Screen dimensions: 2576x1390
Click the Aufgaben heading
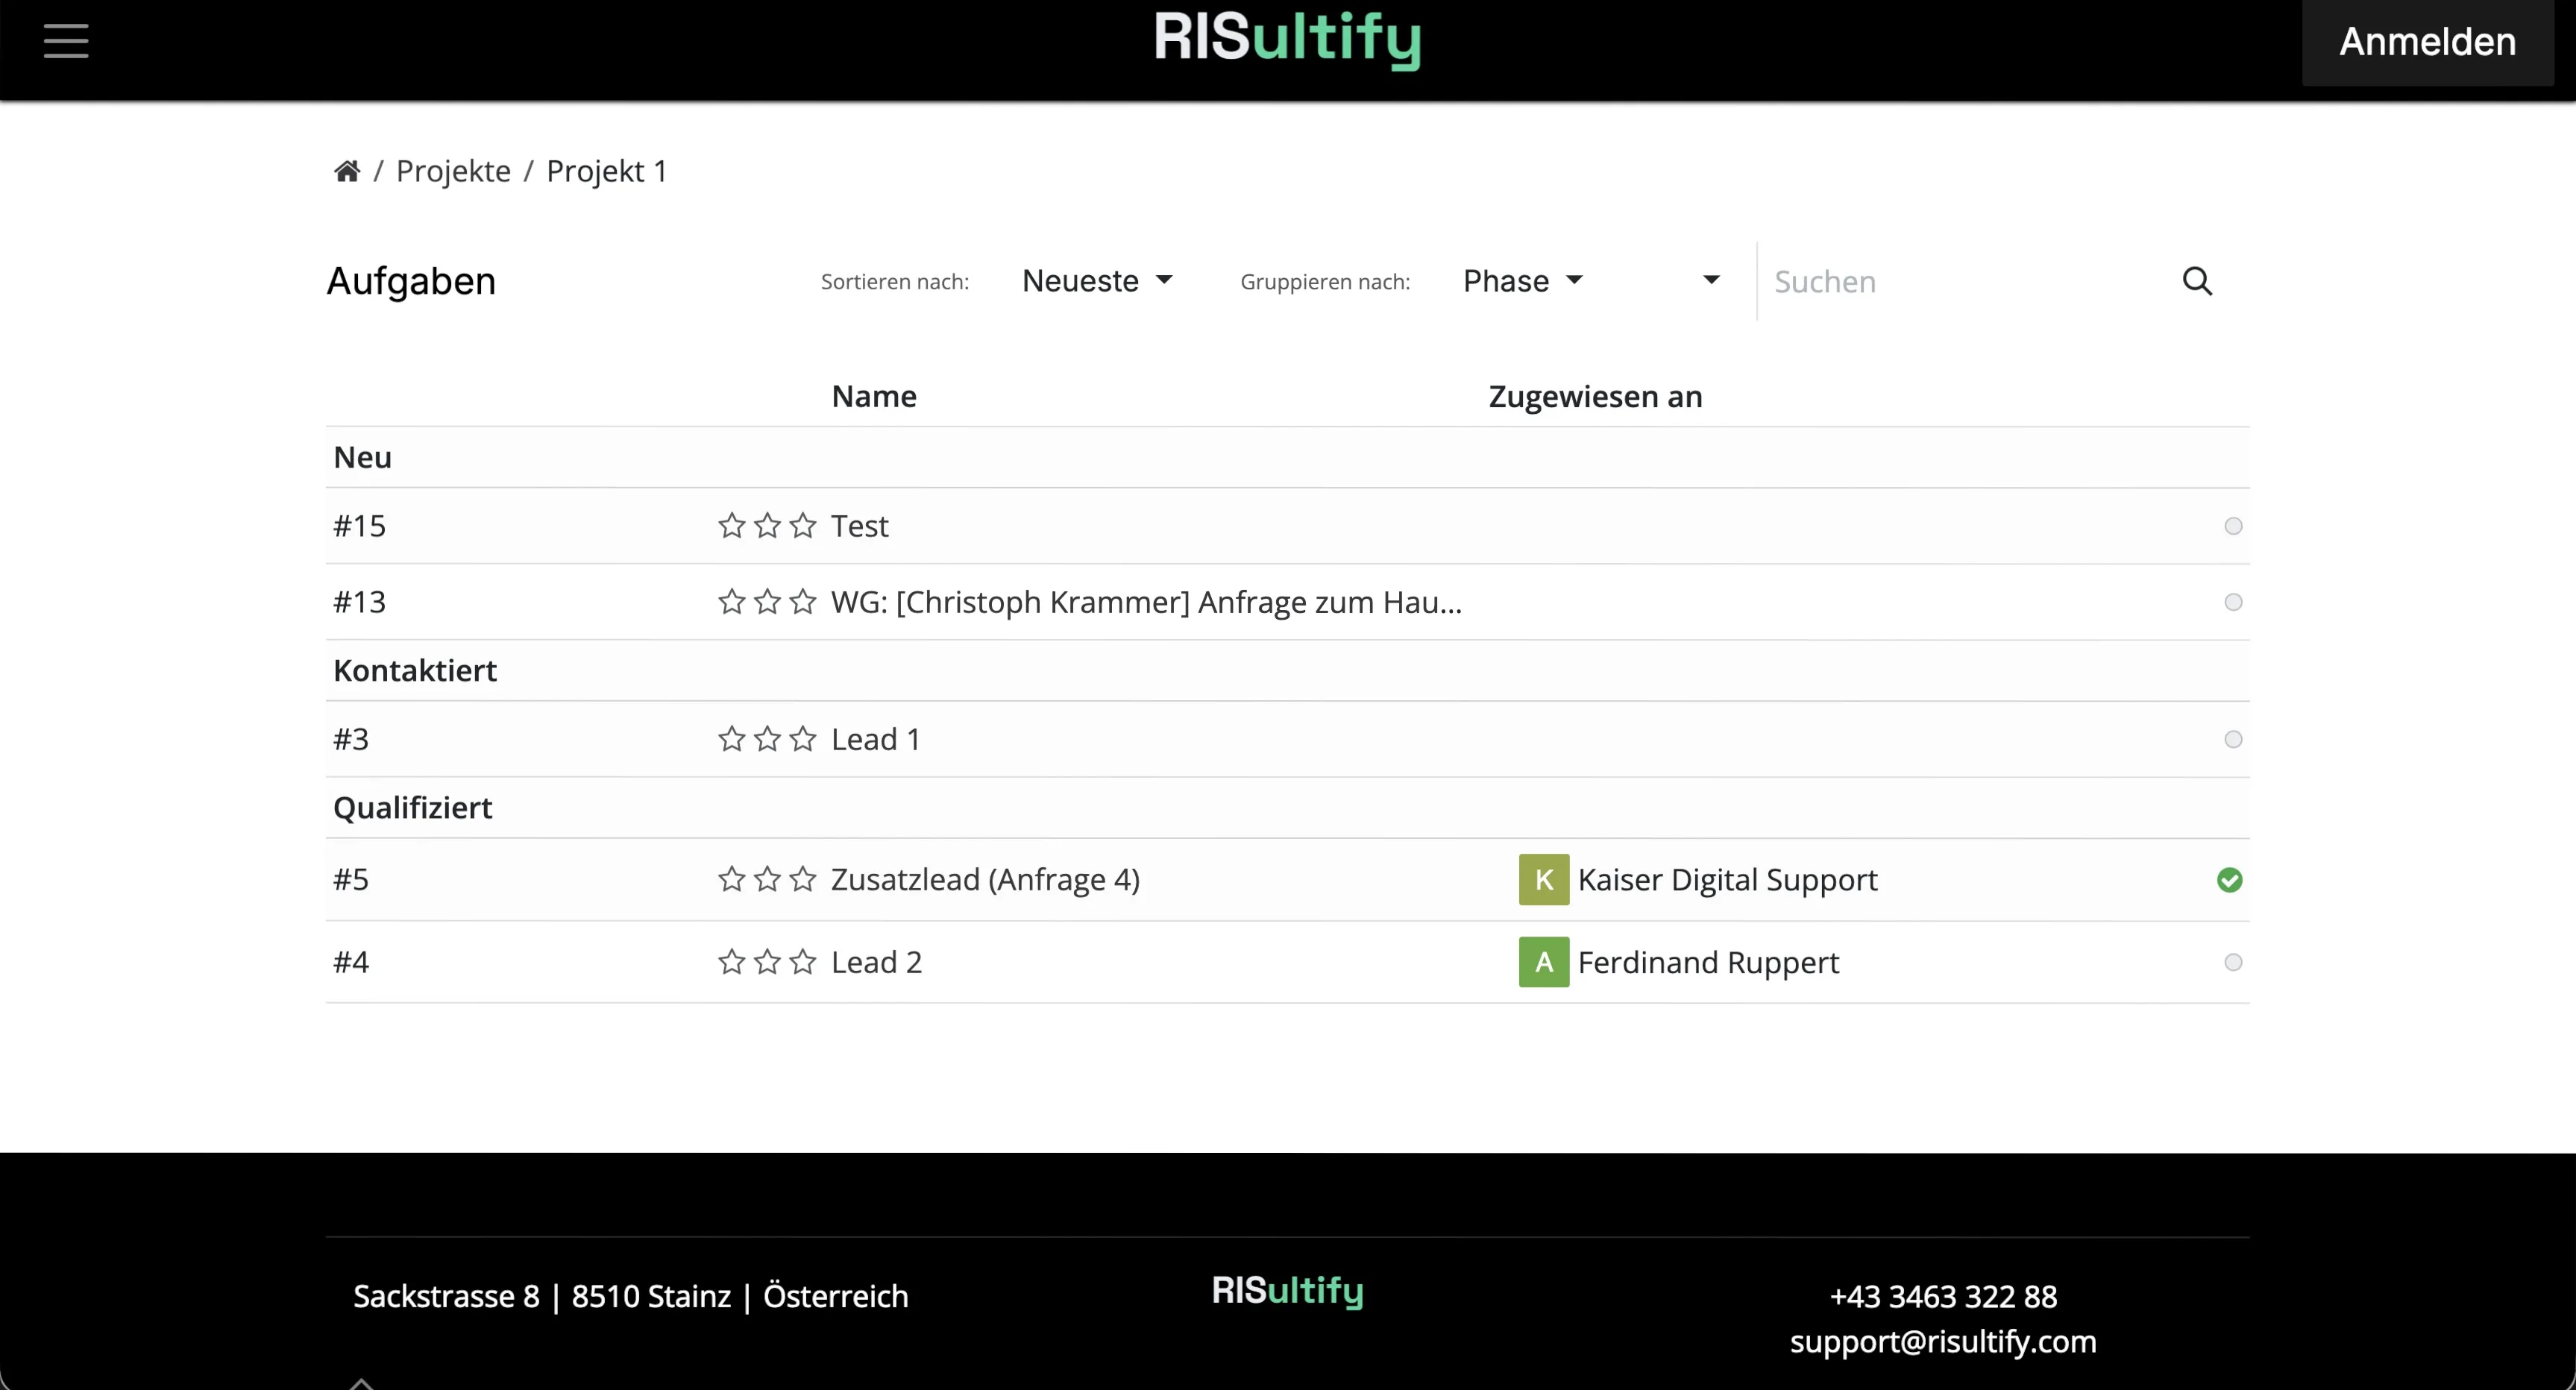[x=411, y=281]
